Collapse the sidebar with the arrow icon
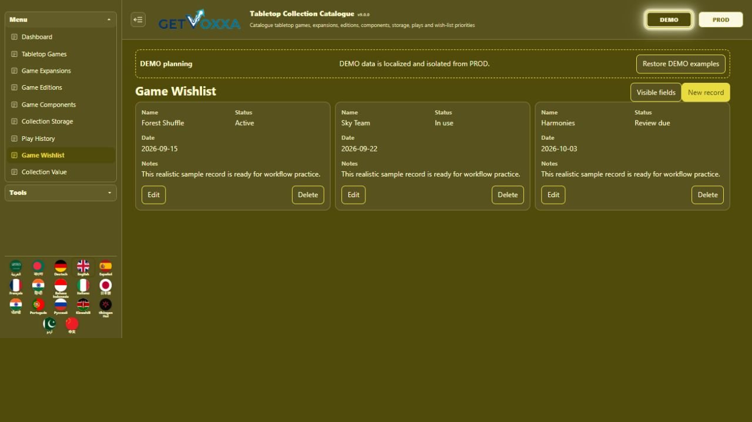The width and height of the screenshot is (752, 422). (x=138, y=19)
